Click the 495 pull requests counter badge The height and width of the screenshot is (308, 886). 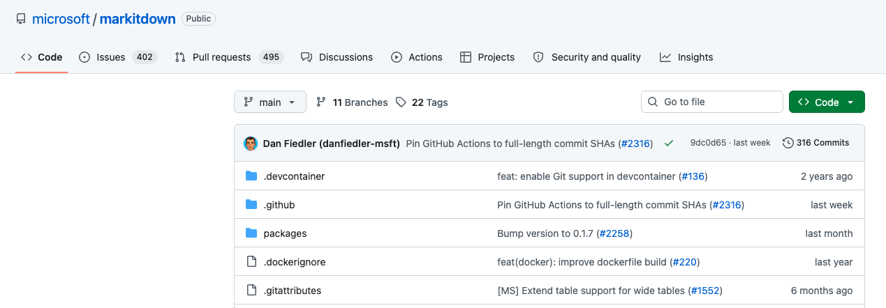click(x=271, y=57)
